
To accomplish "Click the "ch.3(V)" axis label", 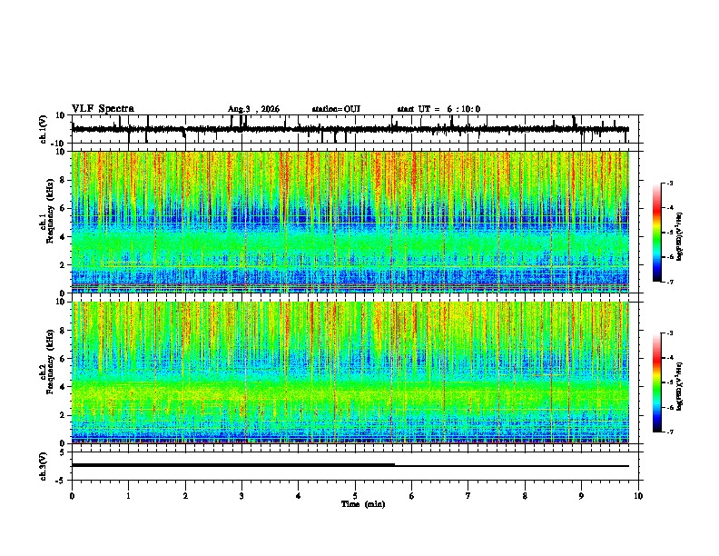I will point(44,466).
